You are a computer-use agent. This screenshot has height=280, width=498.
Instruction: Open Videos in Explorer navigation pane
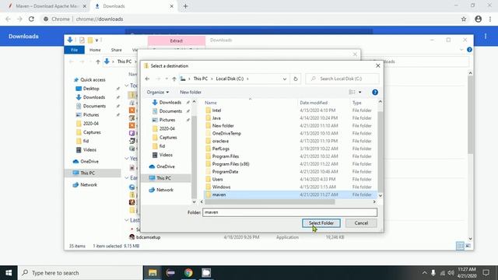[89, 149]
